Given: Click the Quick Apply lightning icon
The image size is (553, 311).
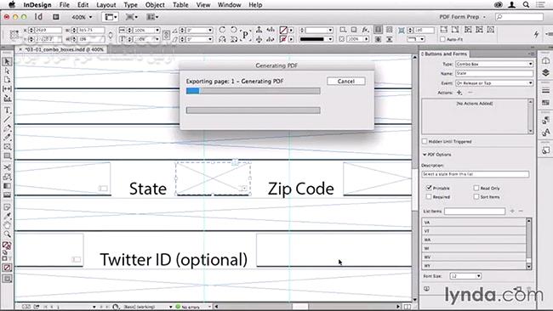Looking at the screenshot, I should pyautogui.click(x=537, y=34).
